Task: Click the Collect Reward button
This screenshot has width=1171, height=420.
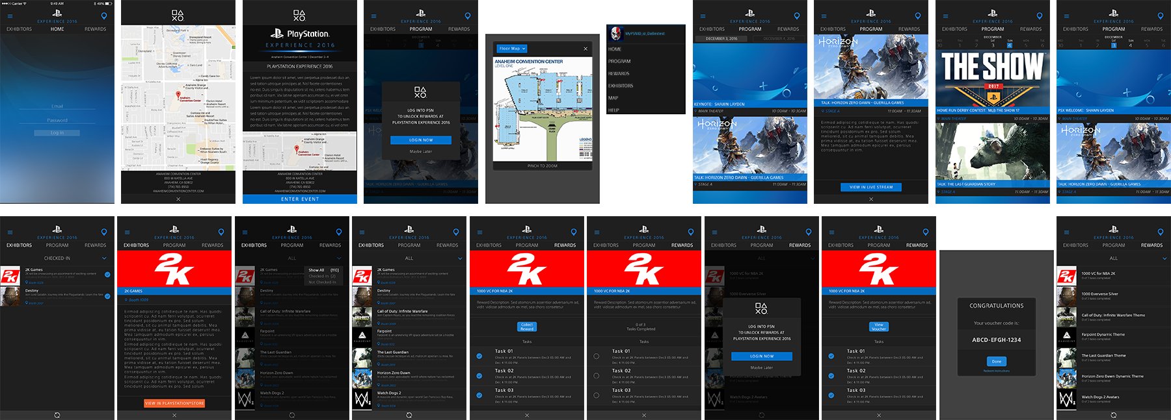Action: coord(527,326)
